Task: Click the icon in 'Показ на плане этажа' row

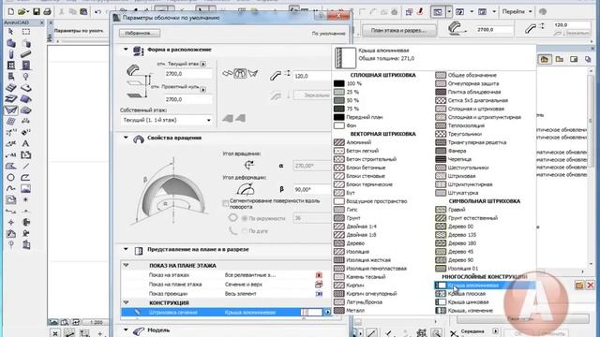Action: [319, 285]
